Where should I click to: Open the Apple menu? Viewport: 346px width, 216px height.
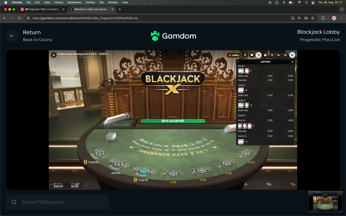tap(5, 2)
